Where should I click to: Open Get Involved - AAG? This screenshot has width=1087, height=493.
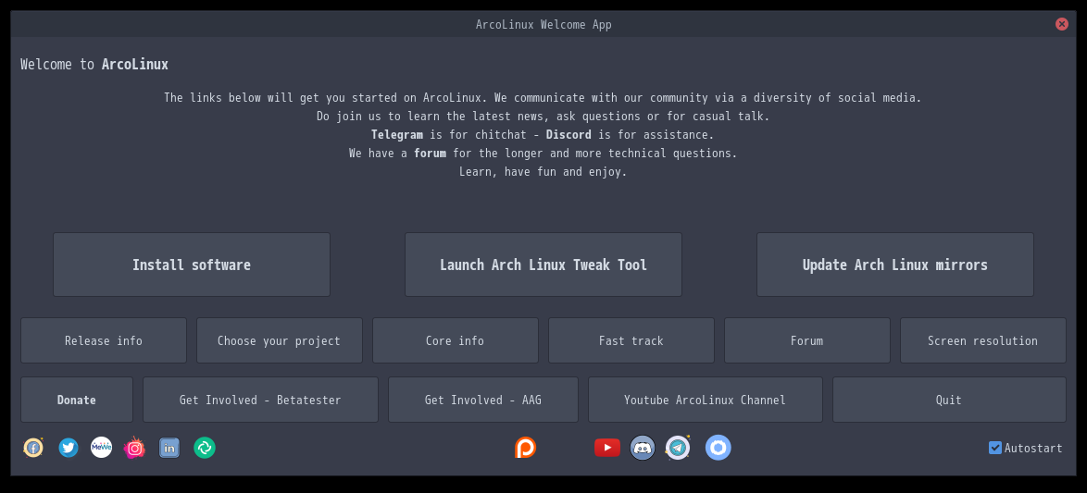coord(483,400)
